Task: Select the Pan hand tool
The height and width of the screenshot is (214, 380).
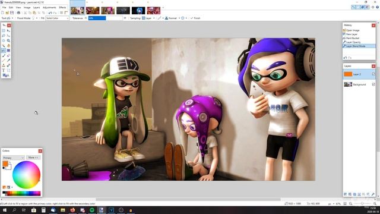Action: [8, 46]
